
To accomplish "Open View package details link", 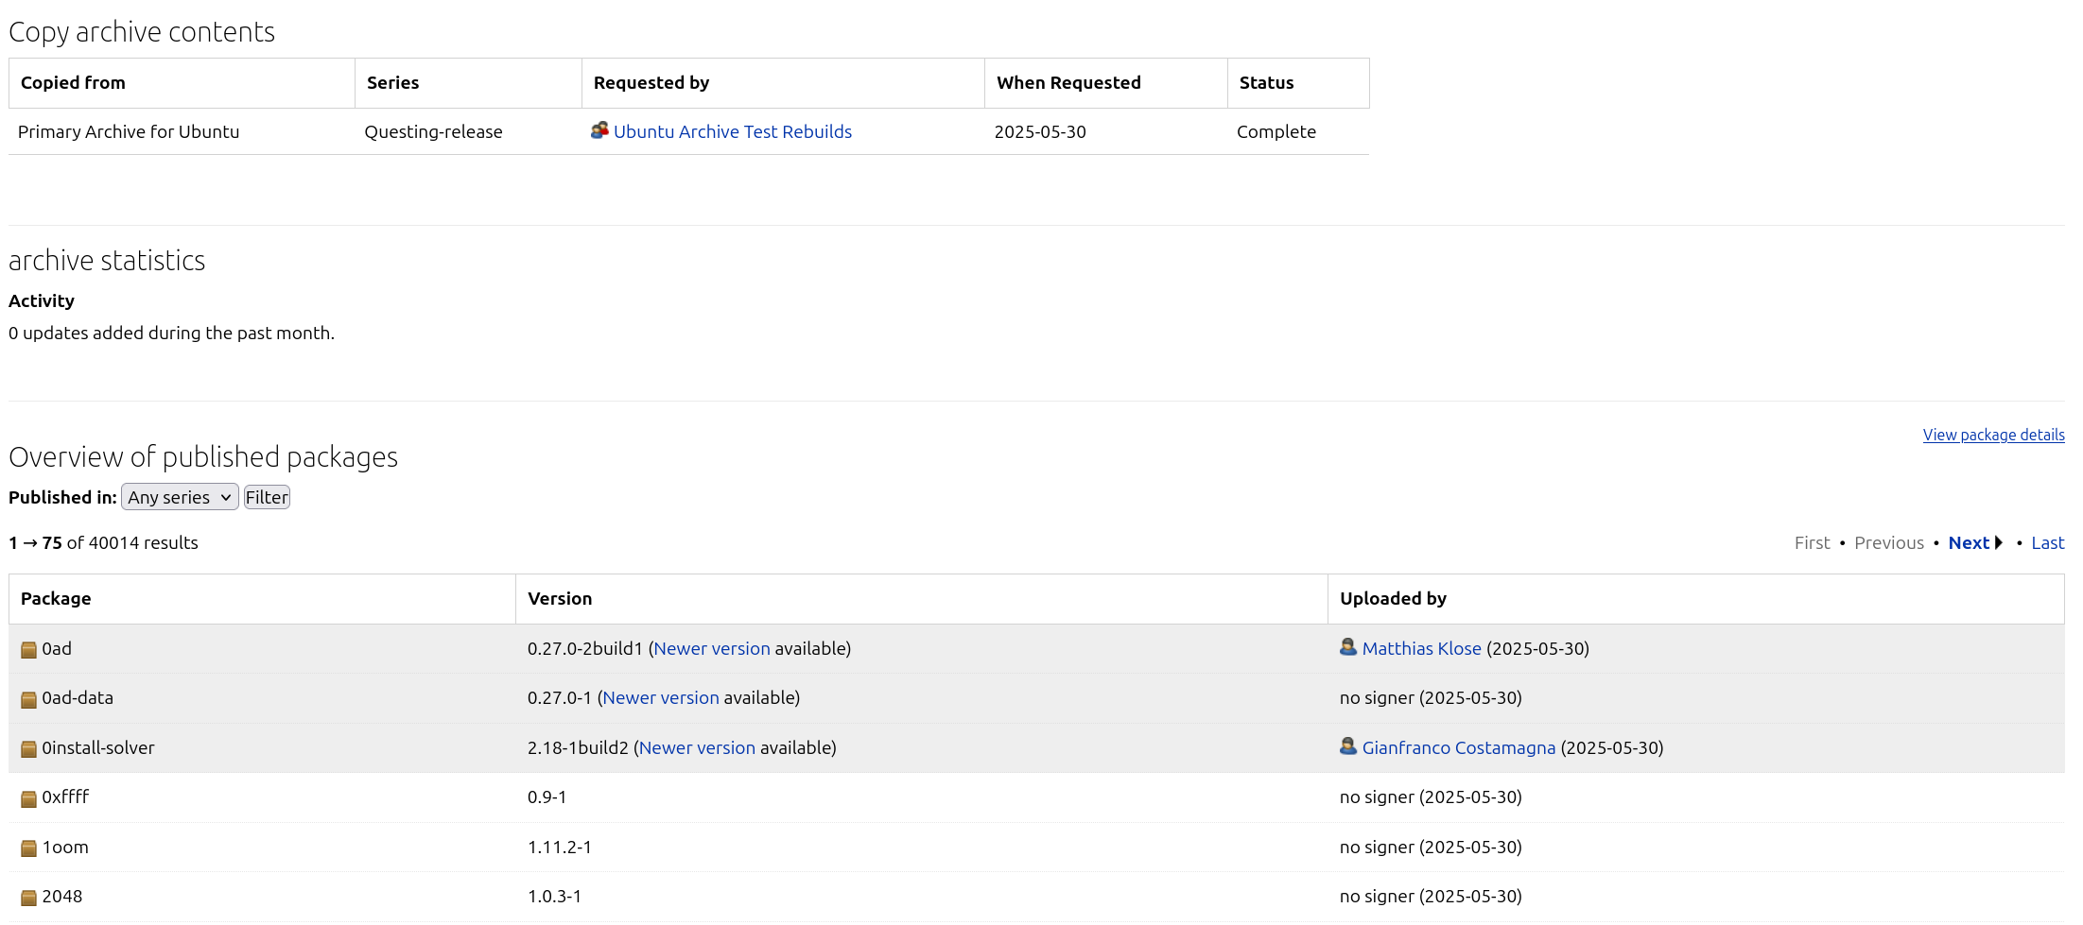I will coord(1993,435).
